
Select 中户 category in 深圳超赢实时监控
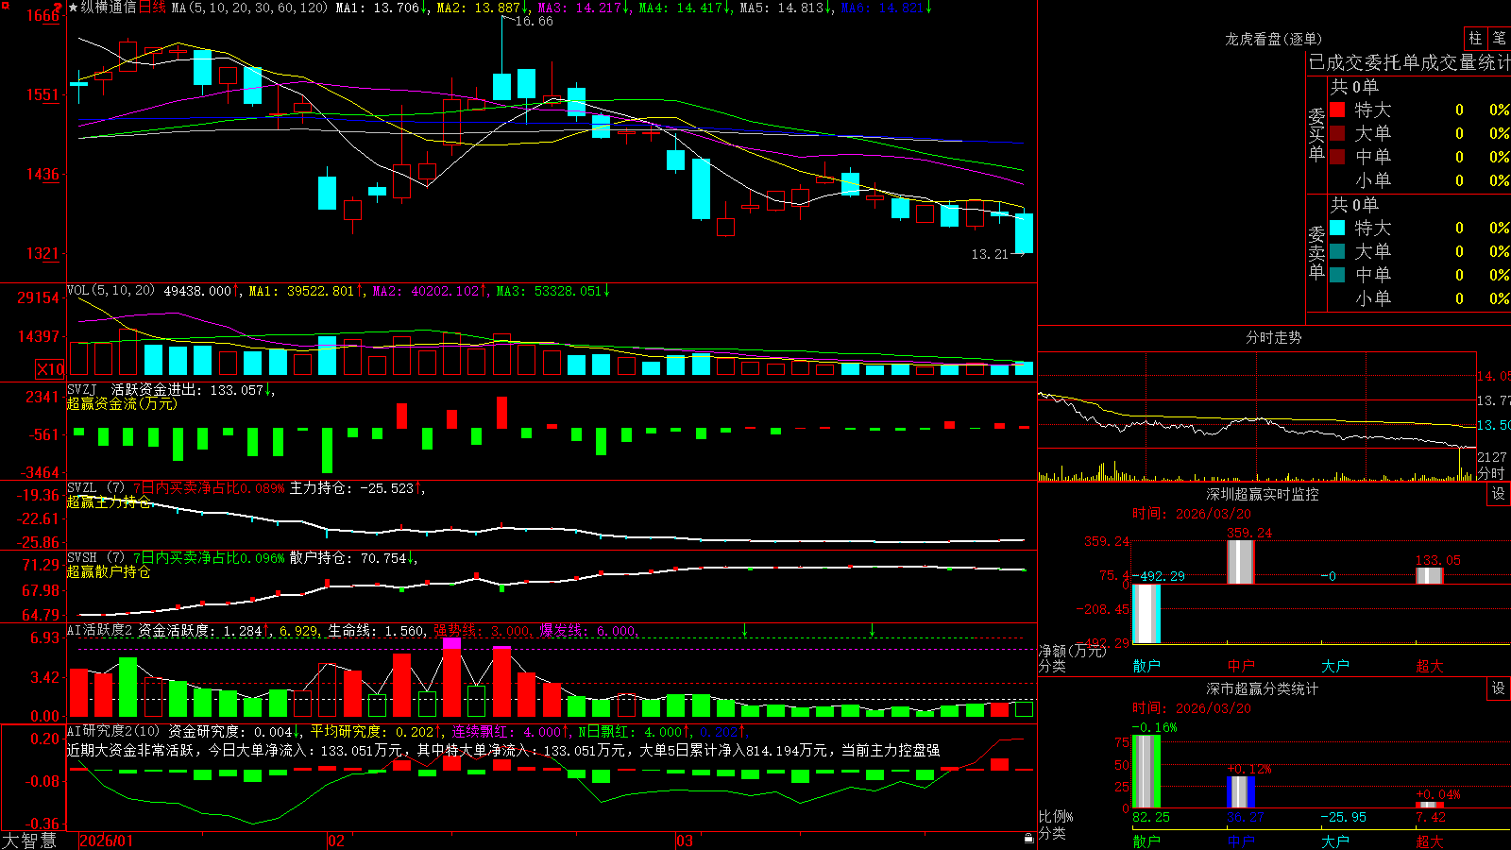click(x=1241, y=666)
